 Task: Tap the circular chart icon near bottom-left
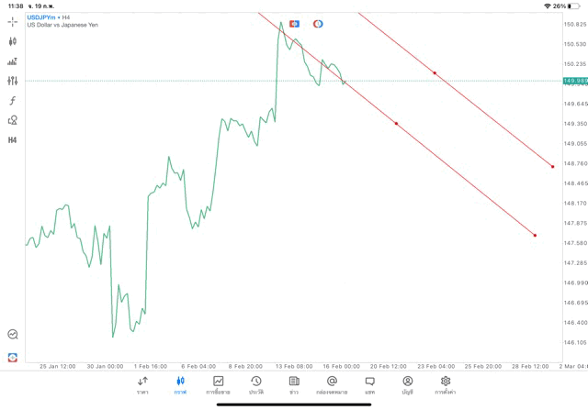pos(13,335)
